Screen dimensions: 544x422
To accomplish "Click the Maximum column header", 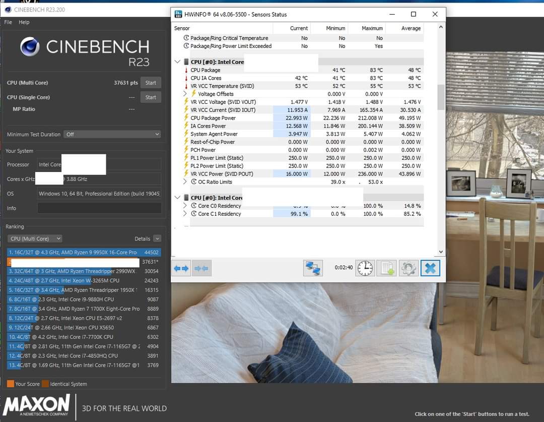I will click(x=367, y=28).
